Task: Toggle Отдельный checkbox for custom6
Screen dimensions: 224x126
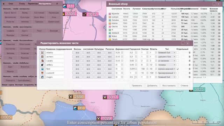Action: (x=177, y=73)
